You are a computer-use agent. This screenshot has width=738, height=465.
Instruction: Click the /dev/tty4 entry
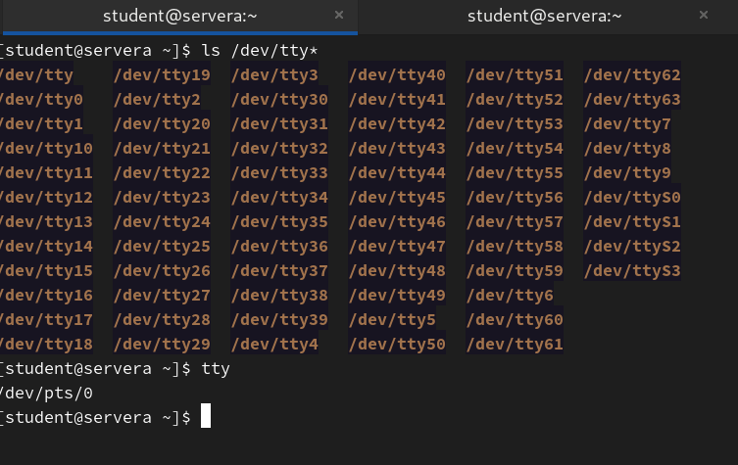click(x=274, y=344)
